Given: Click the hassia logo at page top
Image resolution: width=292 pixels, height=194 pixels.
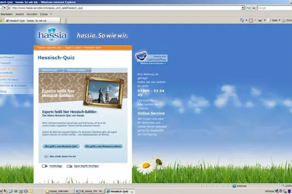Looking at the screenshot, I should (x=52, y=35).
